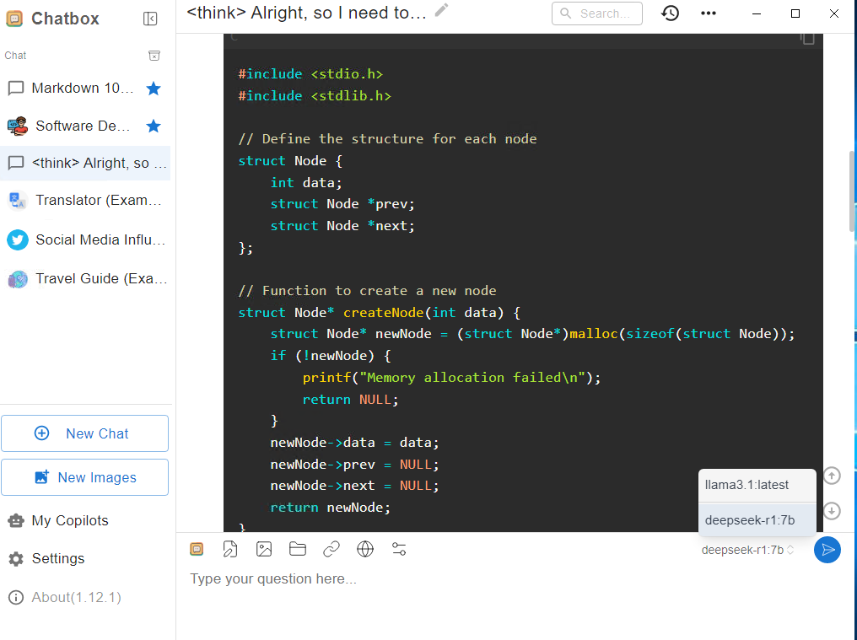The width and height of the screenshot is (857, 640).
Task: Open the history clock icon
Action: pyautogui.click(x=670, y=13)
